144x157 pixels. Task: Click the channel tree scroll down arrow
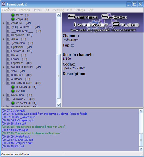coord(59,105)
